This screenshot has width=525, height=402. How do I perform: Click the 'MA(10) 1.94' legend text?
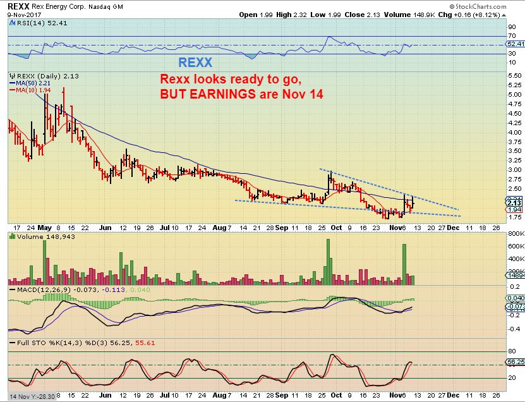(x=33, y=90)
